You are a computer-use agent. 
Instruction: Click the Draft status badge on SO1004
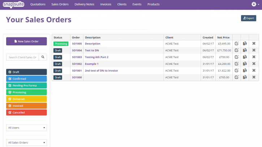point(58,50)
